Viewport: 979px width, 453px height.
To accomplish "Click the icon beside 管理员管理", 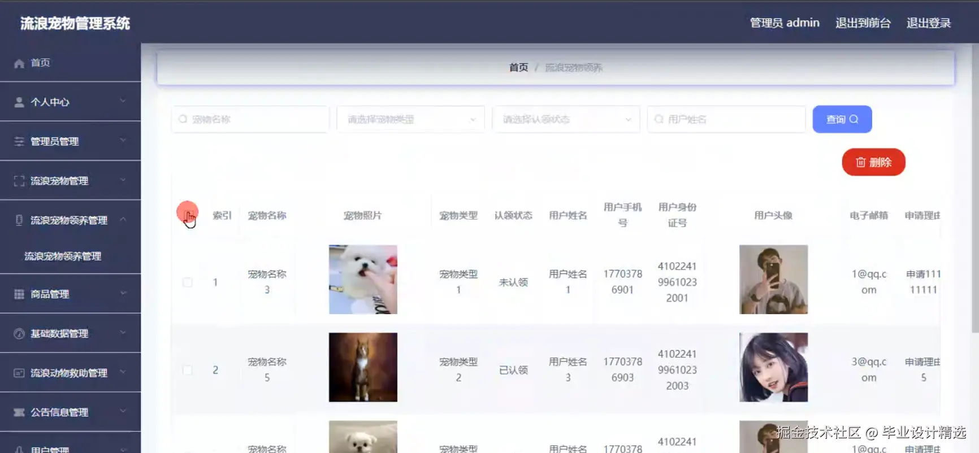I will [19, 141].
